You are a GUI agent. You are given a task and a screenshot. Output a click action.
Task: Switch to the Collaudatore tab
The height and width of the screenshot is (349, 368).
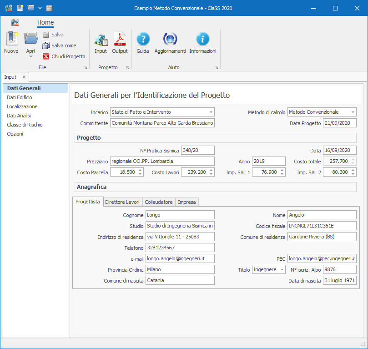pos(159,202)
